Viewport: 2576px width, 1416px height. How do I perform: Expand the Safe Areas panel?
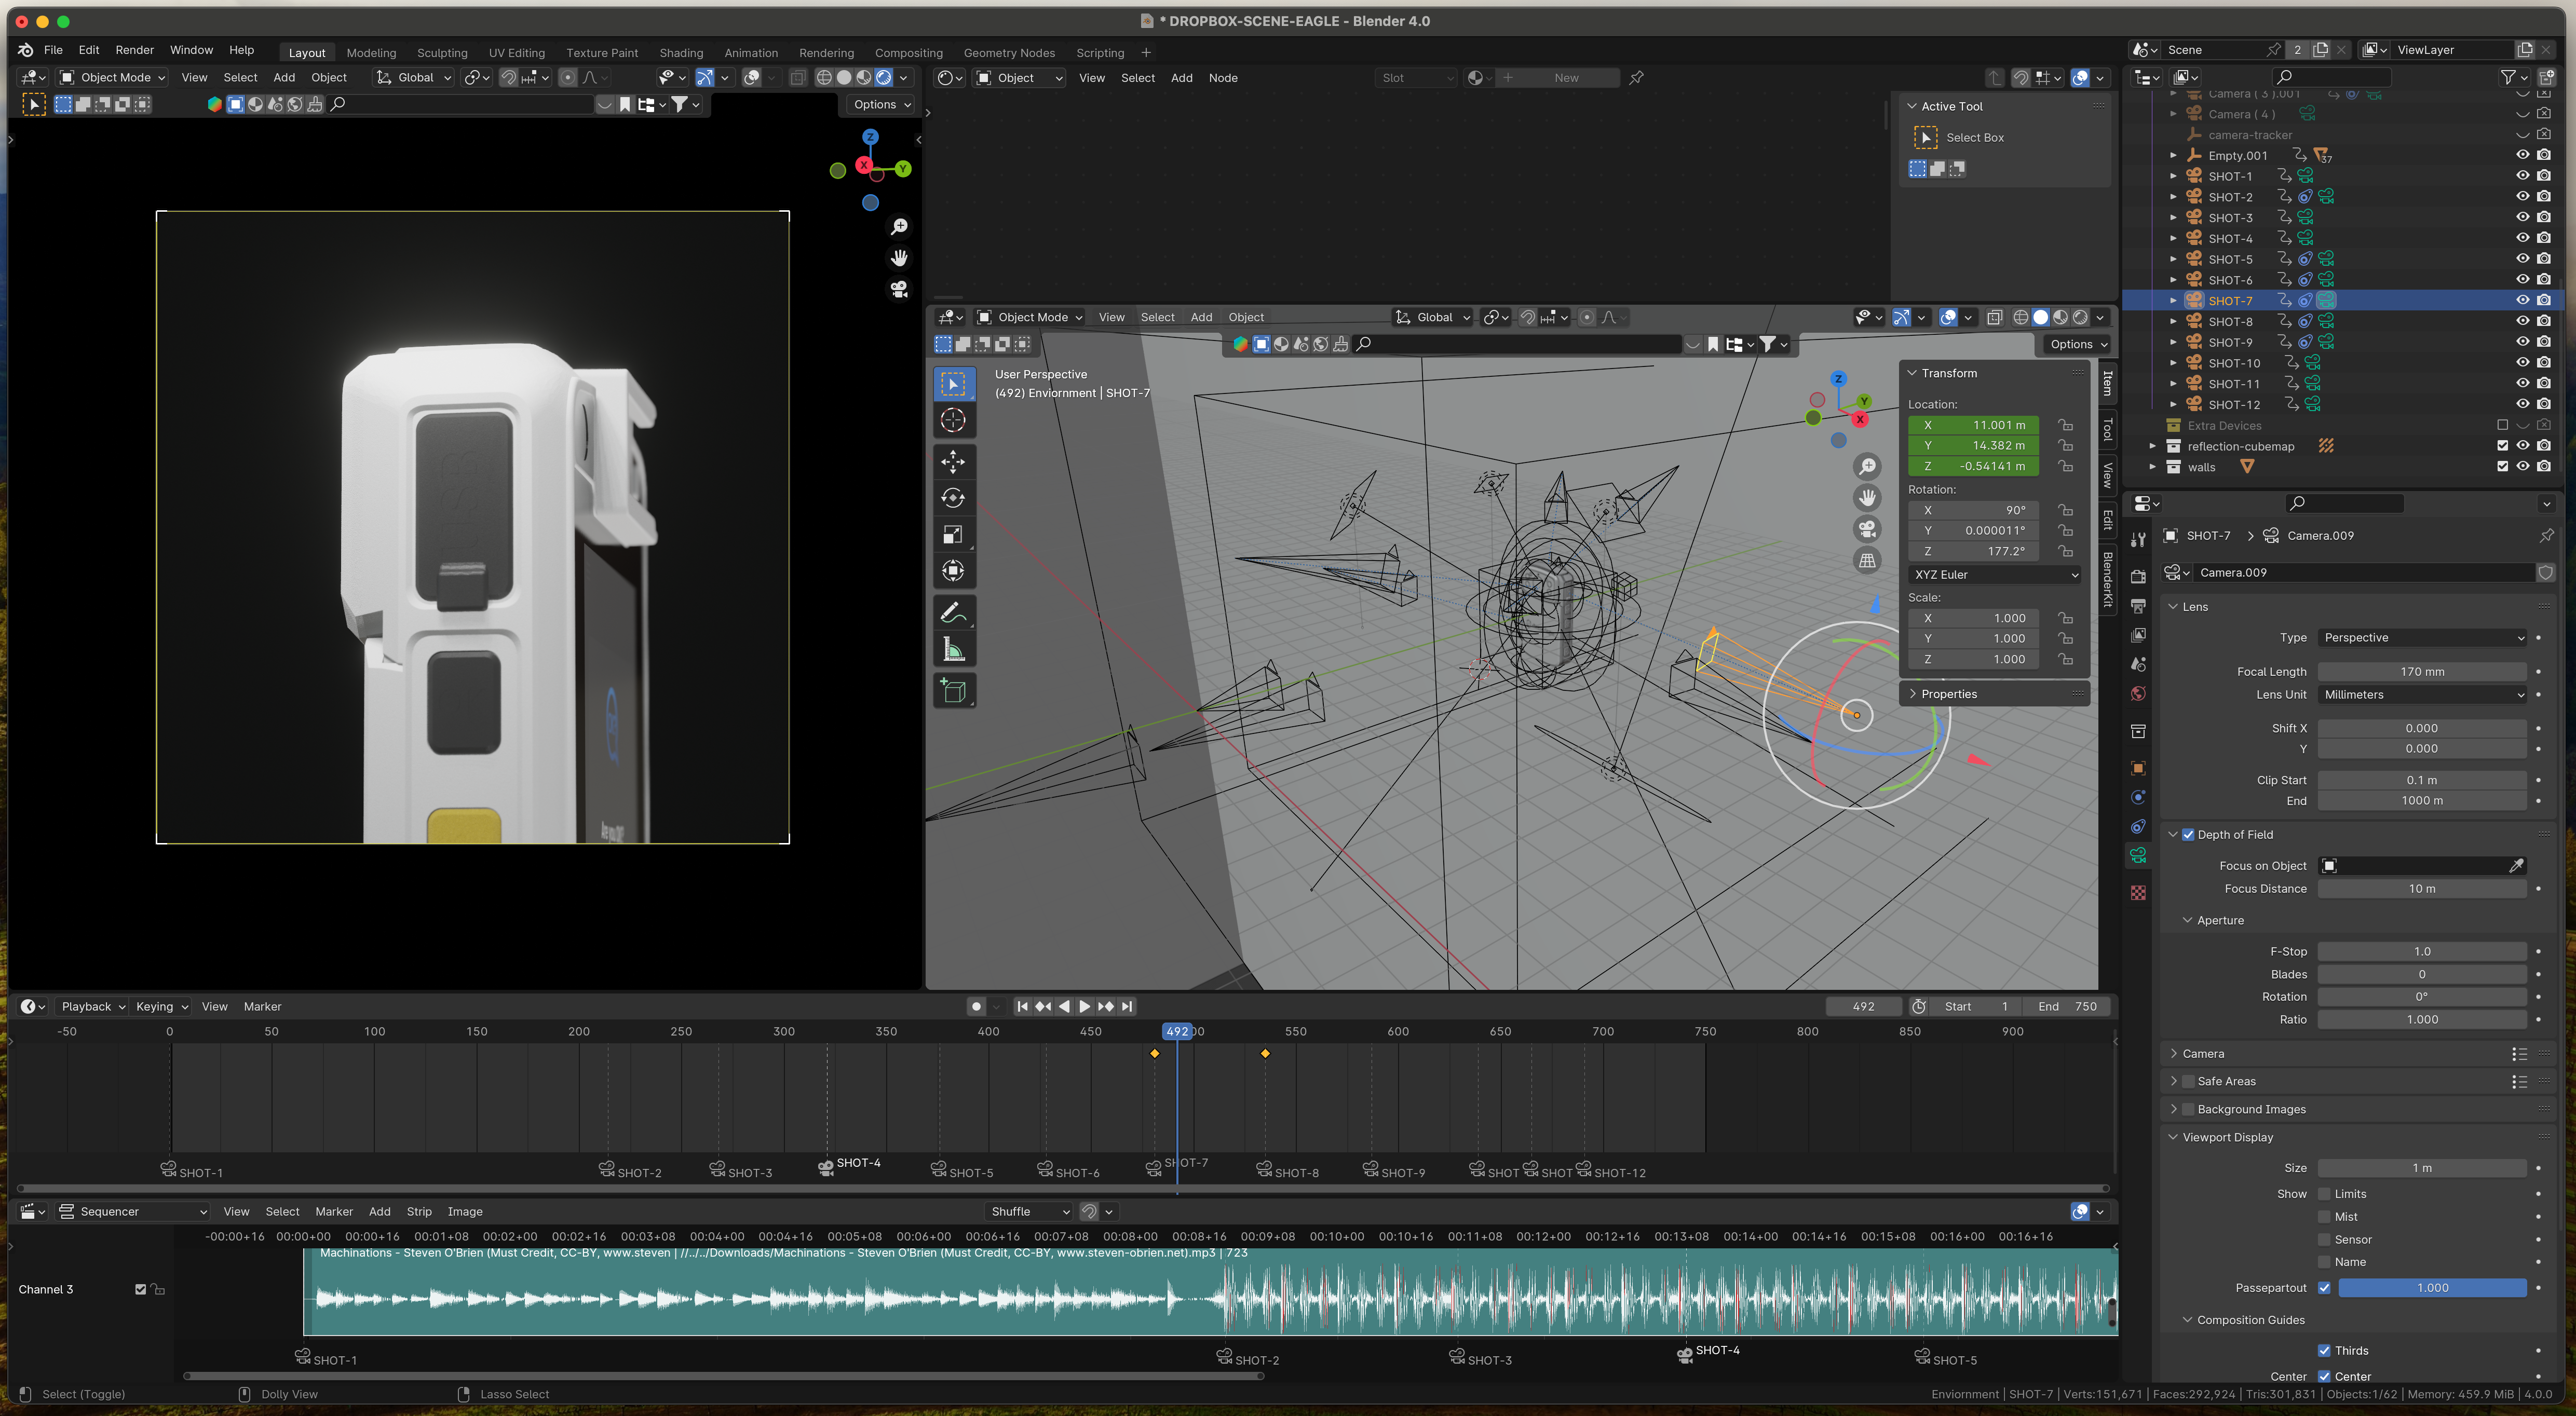click(x=2173, y=1081)
